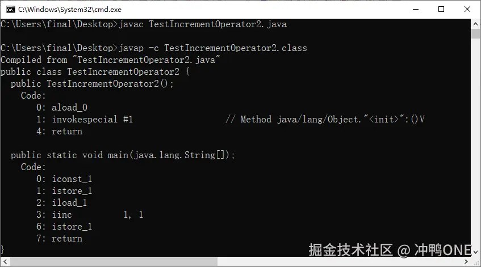This screenshot has height=267, width=481.
Task: Click the public static void main line
Action: click(x=123, y=155)
